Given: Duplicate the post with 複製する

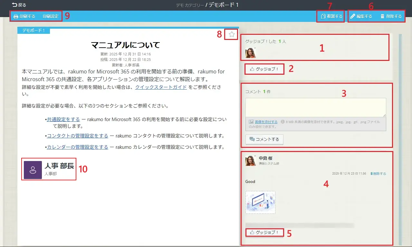Looking at the screenshot, I should [331, 16].
